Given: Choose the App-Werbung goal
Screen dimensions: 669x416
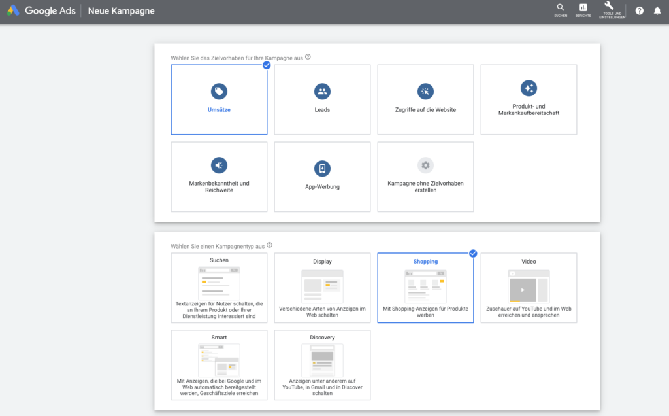Looking at the screenshot, I should tap(322, 177).
